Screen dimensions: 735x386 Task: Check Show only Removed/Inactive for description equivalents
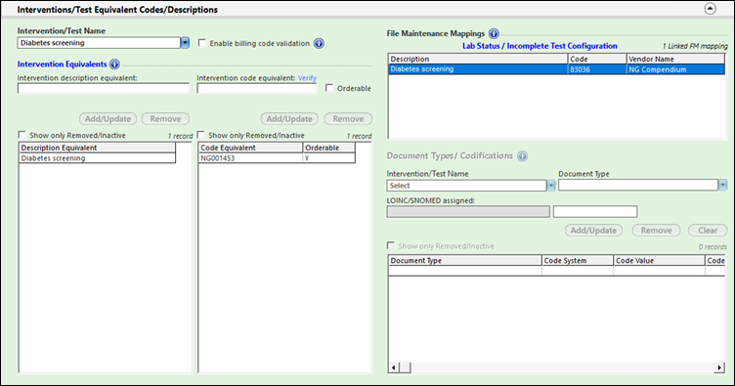pos(22,135)
